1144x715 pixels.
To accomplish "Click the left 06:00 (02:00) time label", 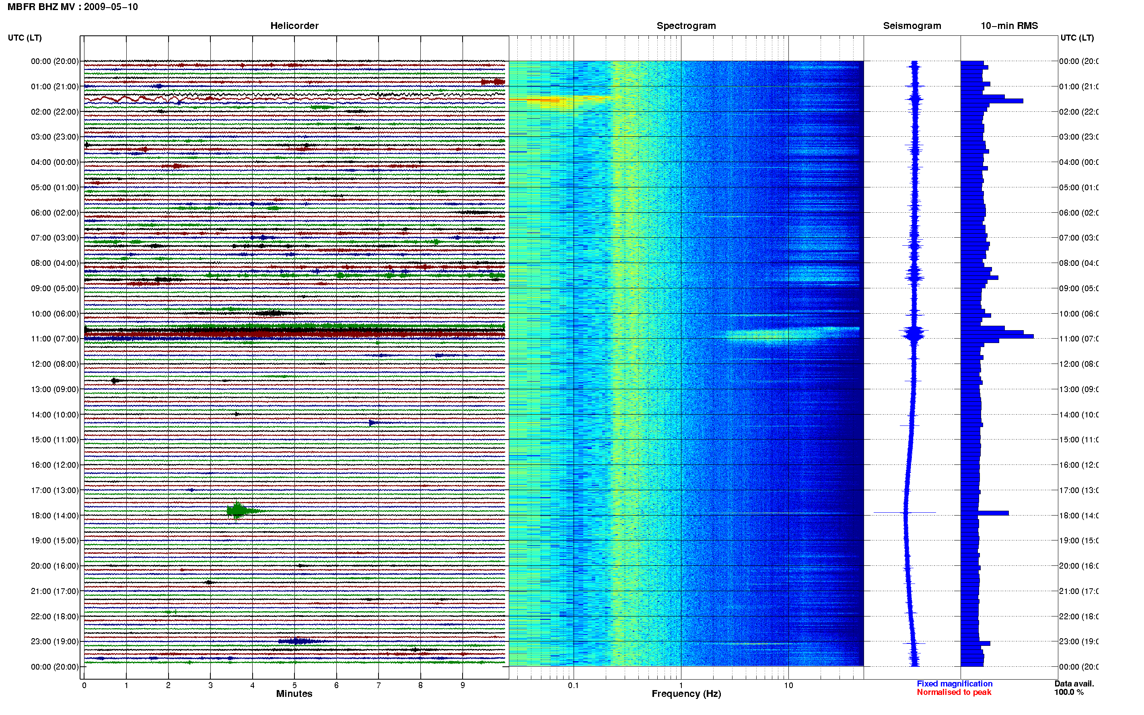I will pyautogui.click(x=55, y=213).
